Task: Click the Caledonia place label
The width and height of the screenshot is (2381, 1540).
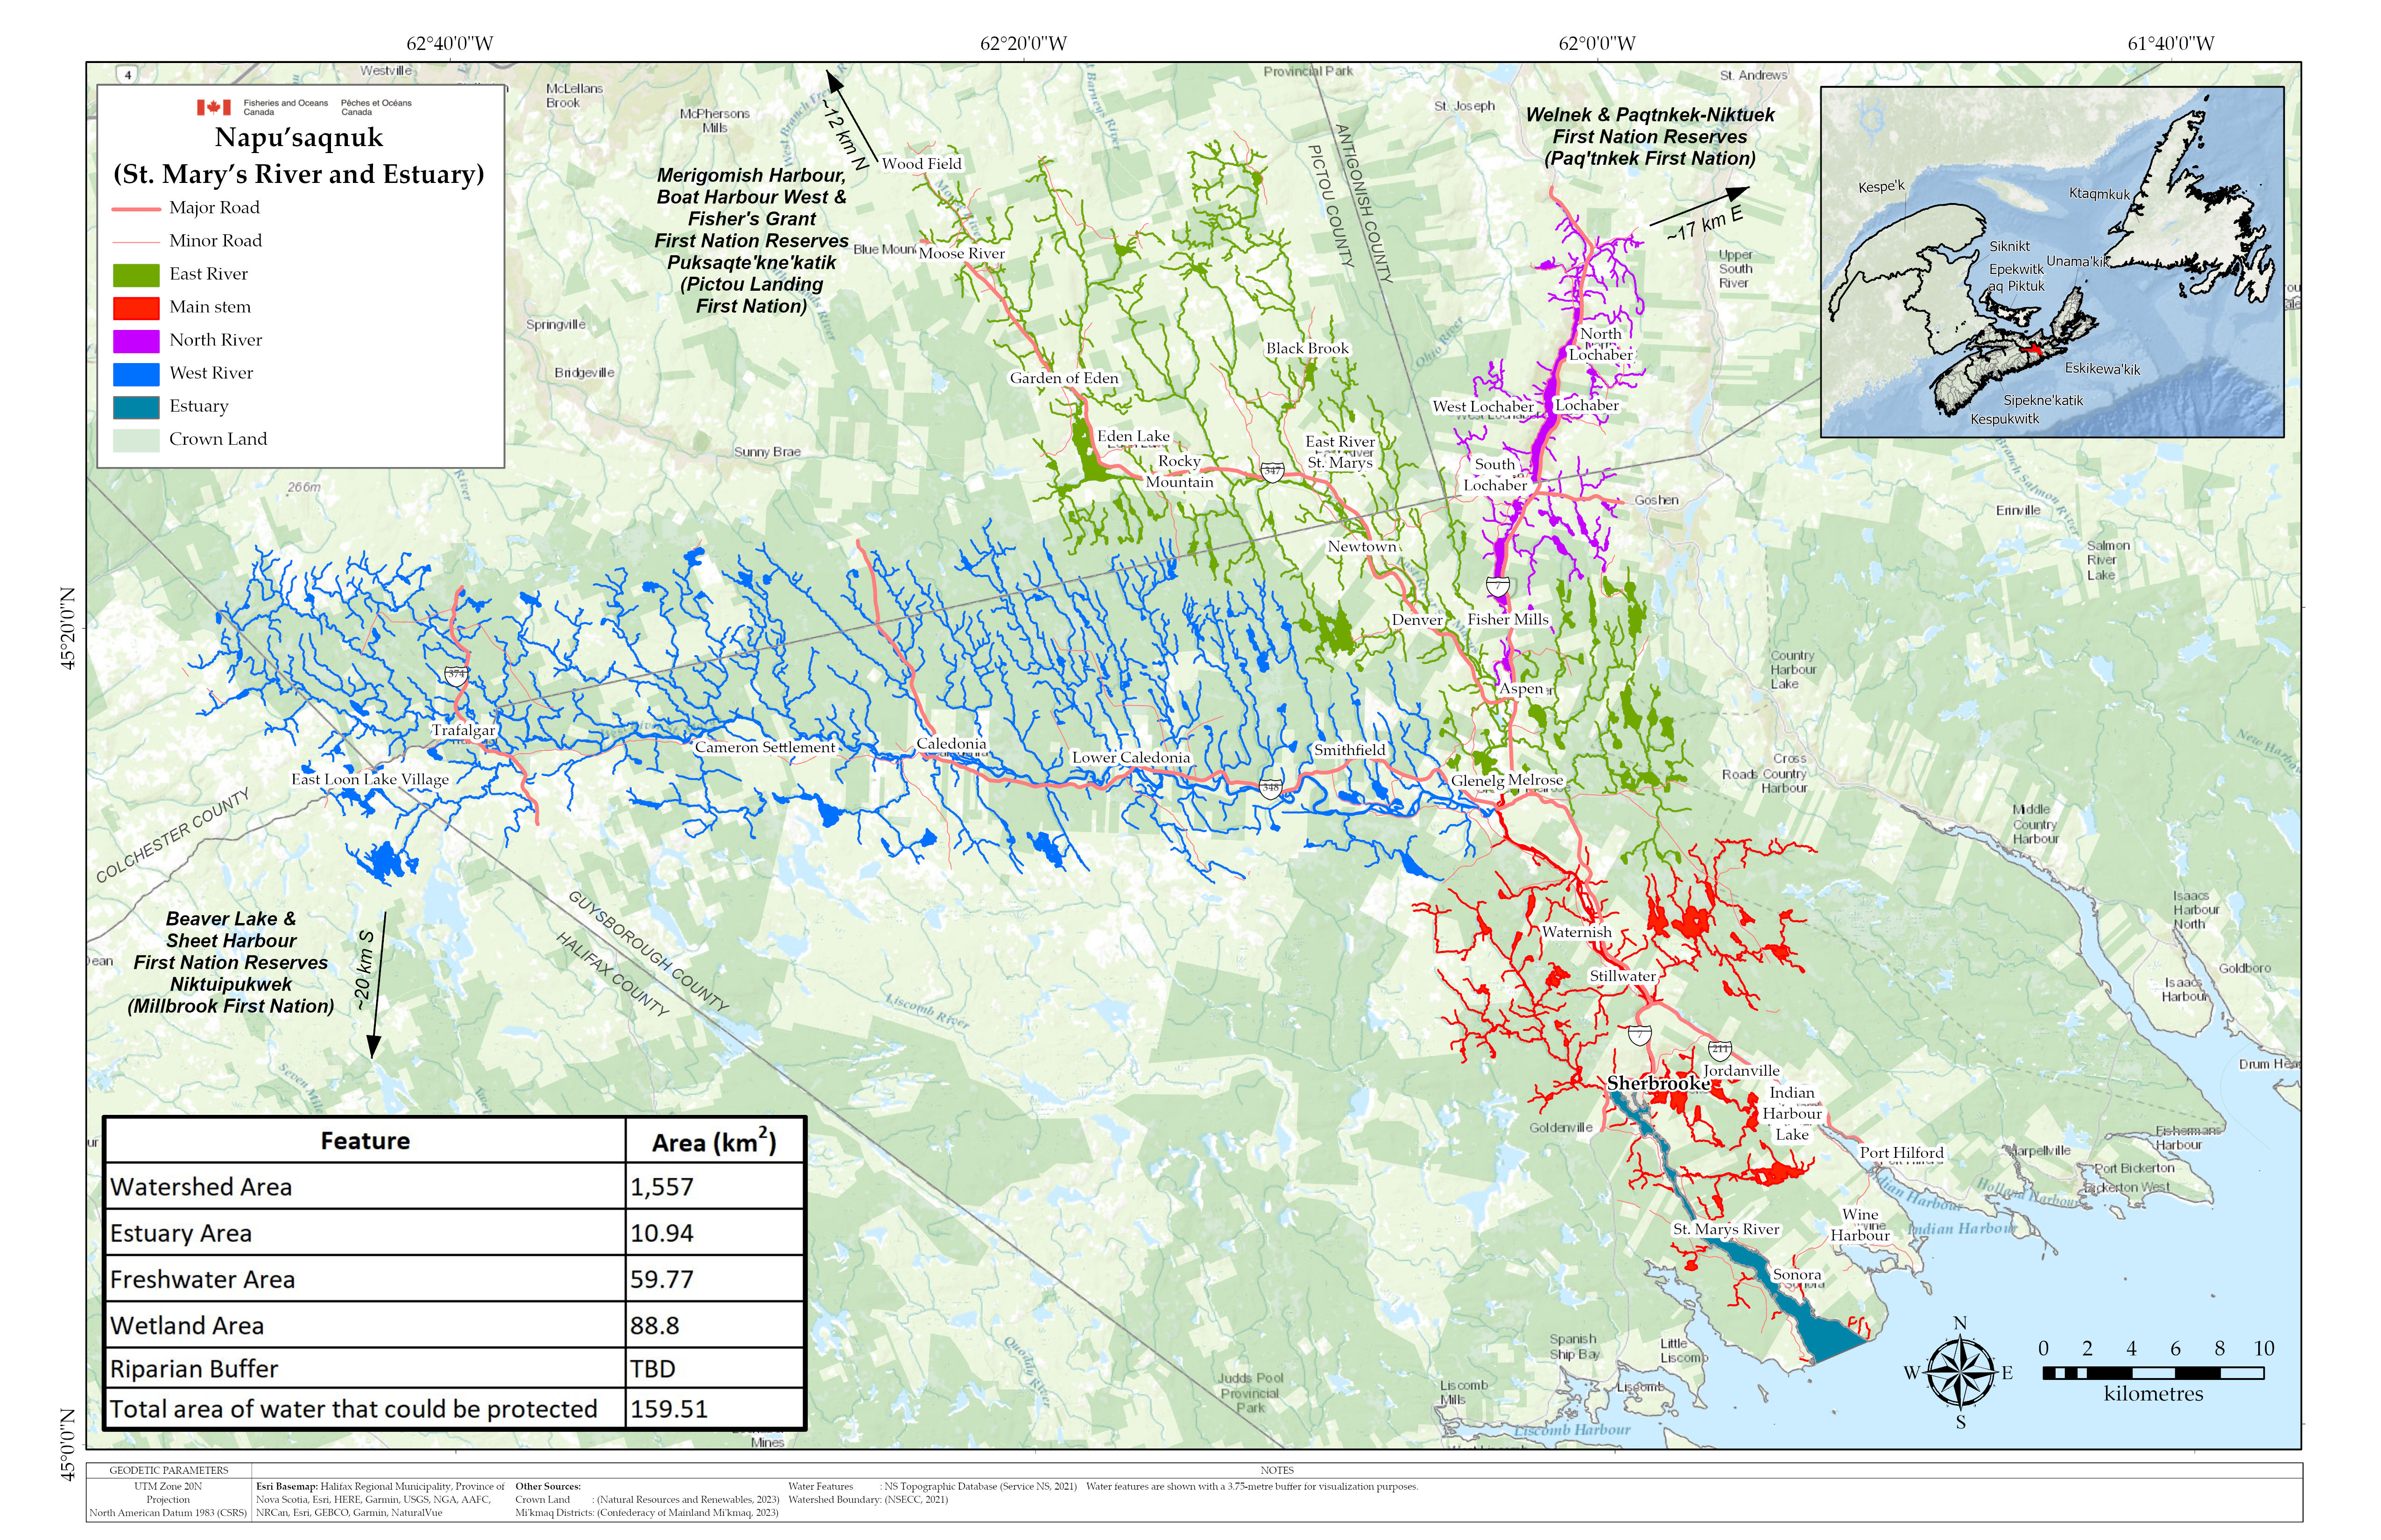Action: [x=951, y=744]
